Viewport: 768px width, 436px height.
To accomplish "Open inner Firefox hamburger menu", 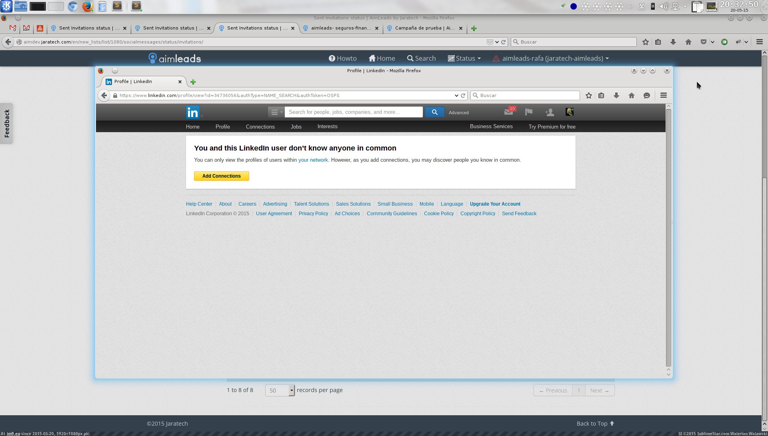I will [x=663, y=95].
